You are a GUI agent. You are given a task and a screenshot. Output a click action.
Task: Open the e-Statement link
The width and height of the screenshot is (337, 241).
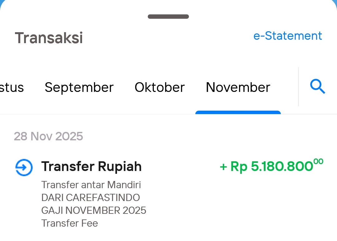tap(287, 36)
